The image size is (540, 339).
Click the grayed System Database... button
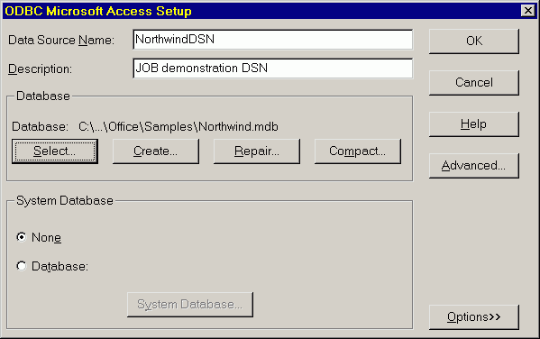click(x=190, y=305)
